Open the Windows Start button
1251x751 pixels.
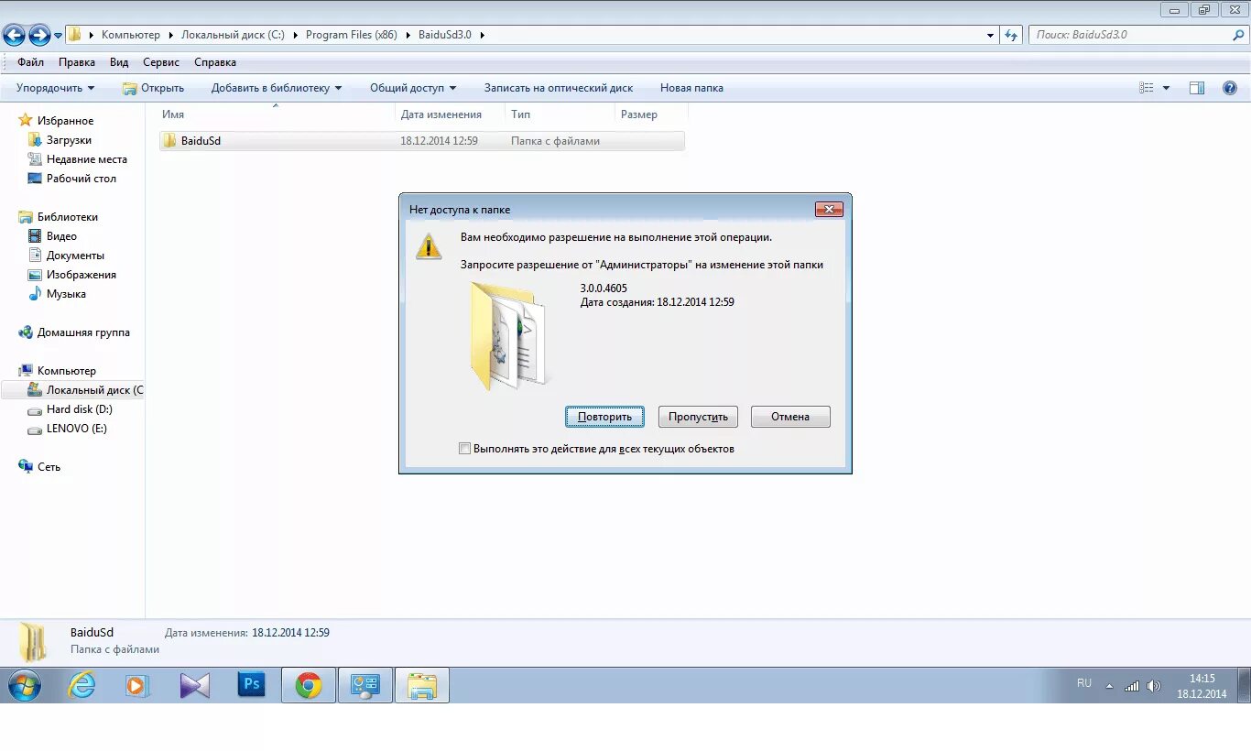(x=24, y=685)
